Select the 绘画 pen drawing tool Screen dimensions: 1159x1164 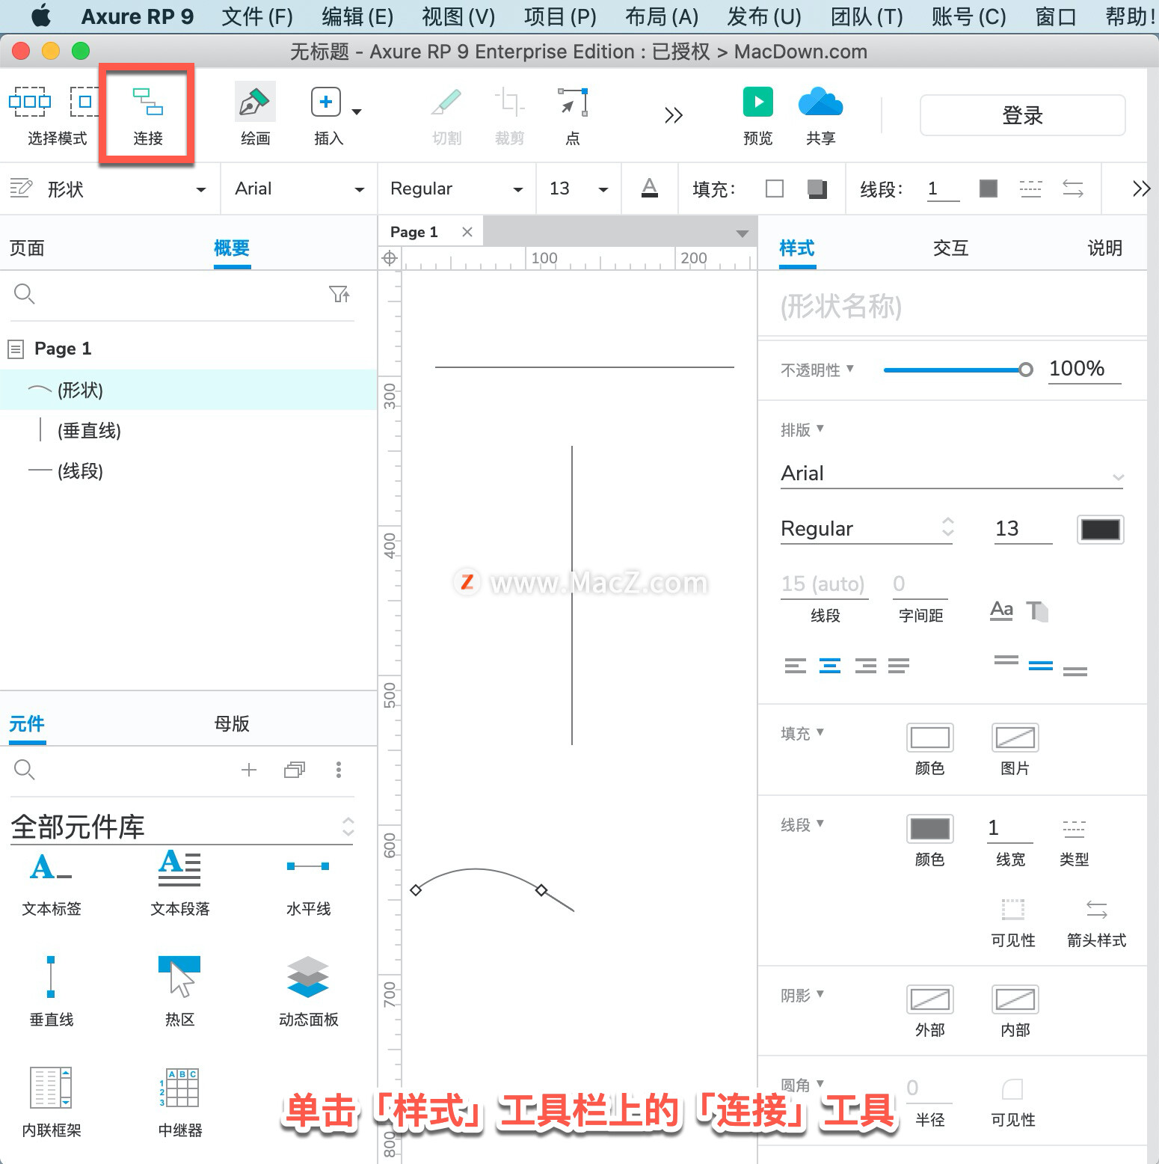[255, 102]
